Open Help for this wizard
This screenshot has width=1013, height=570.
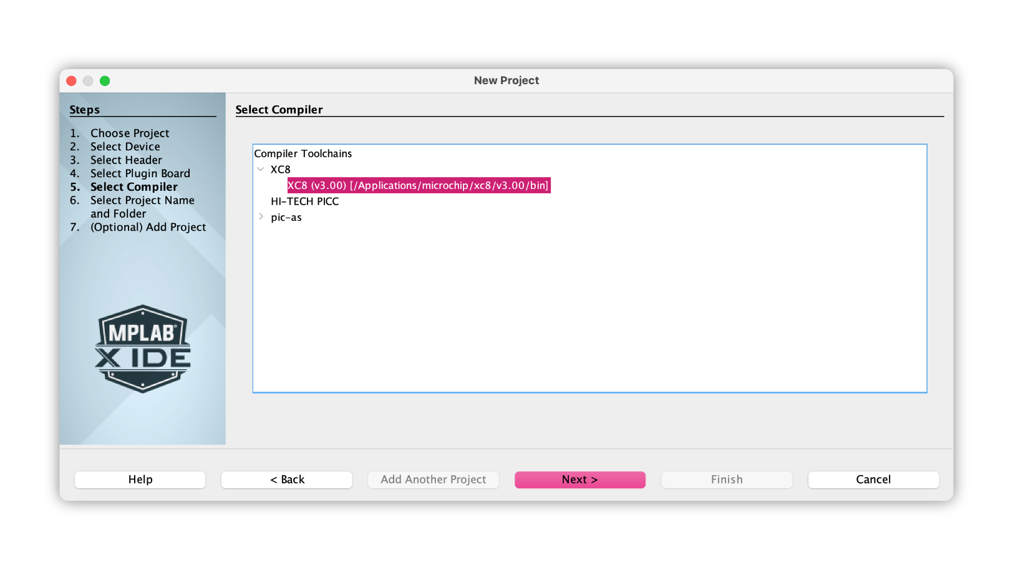click(x=140, y=480)
